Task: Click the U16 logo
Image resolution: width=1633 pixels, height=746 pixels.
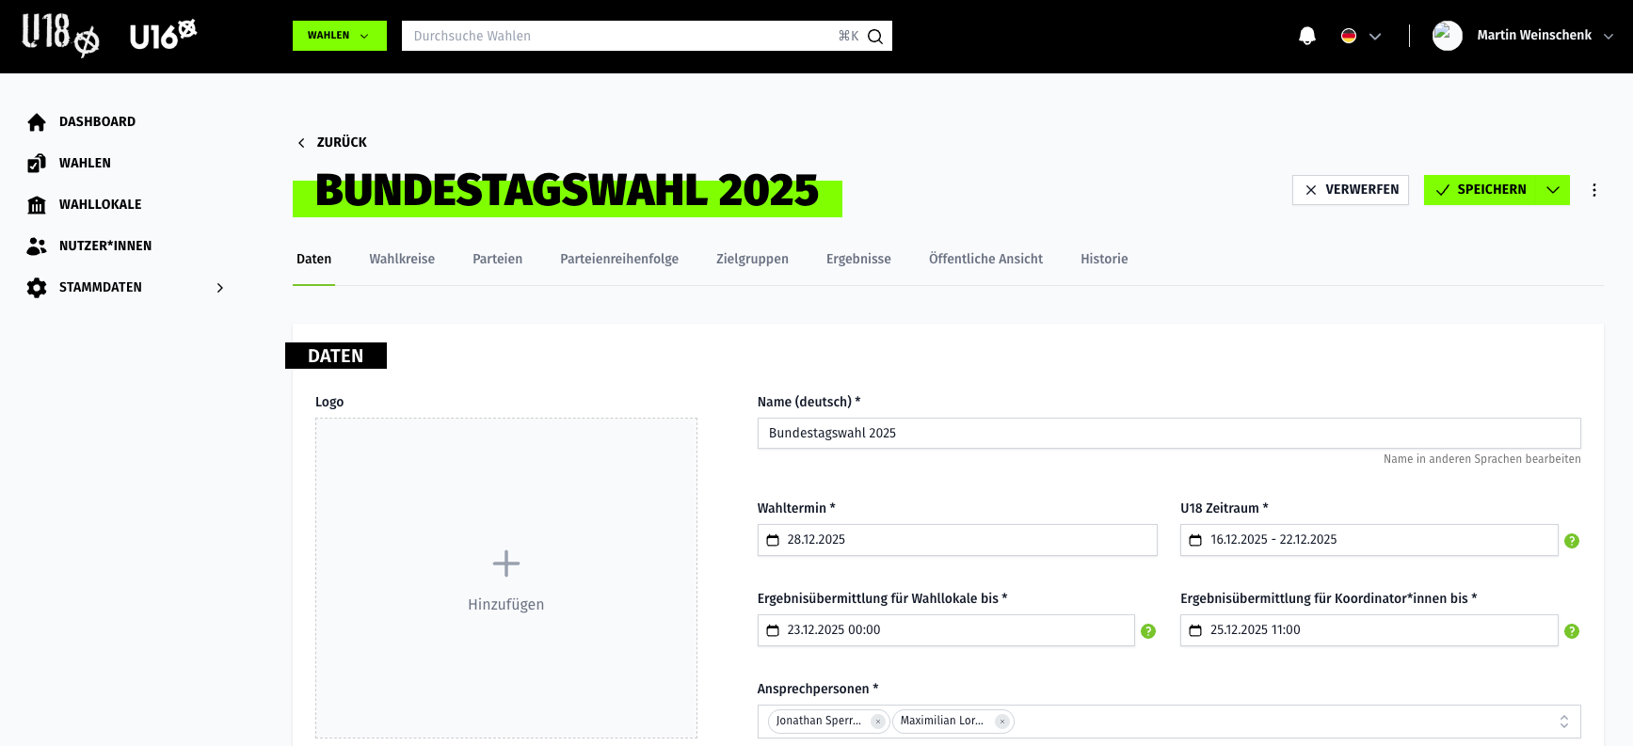Action: tap(163, 36)
